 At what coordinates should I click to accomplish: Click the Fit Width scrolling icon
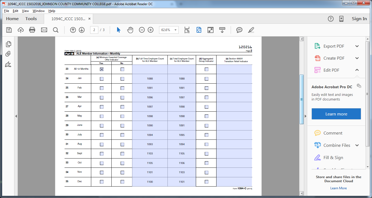(x=187, y=30)
